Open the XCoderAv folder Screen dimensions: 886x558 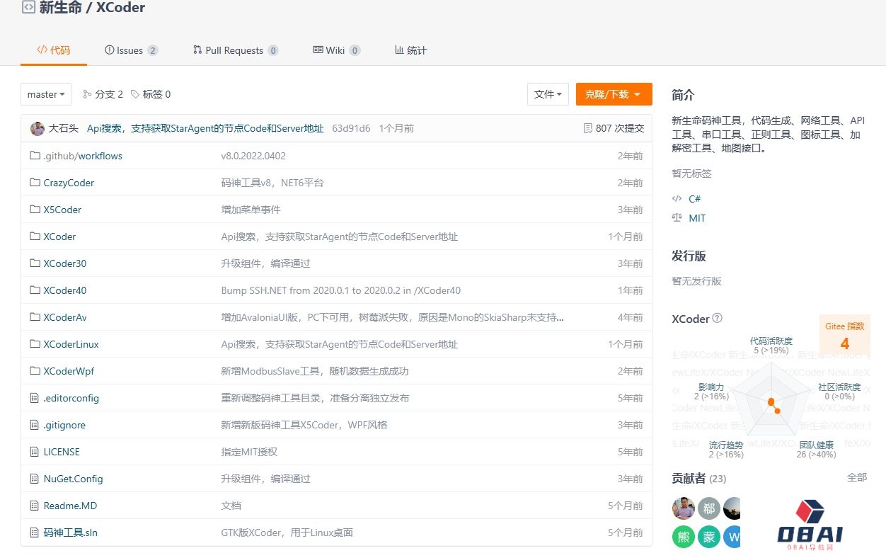tap(65, 317)
